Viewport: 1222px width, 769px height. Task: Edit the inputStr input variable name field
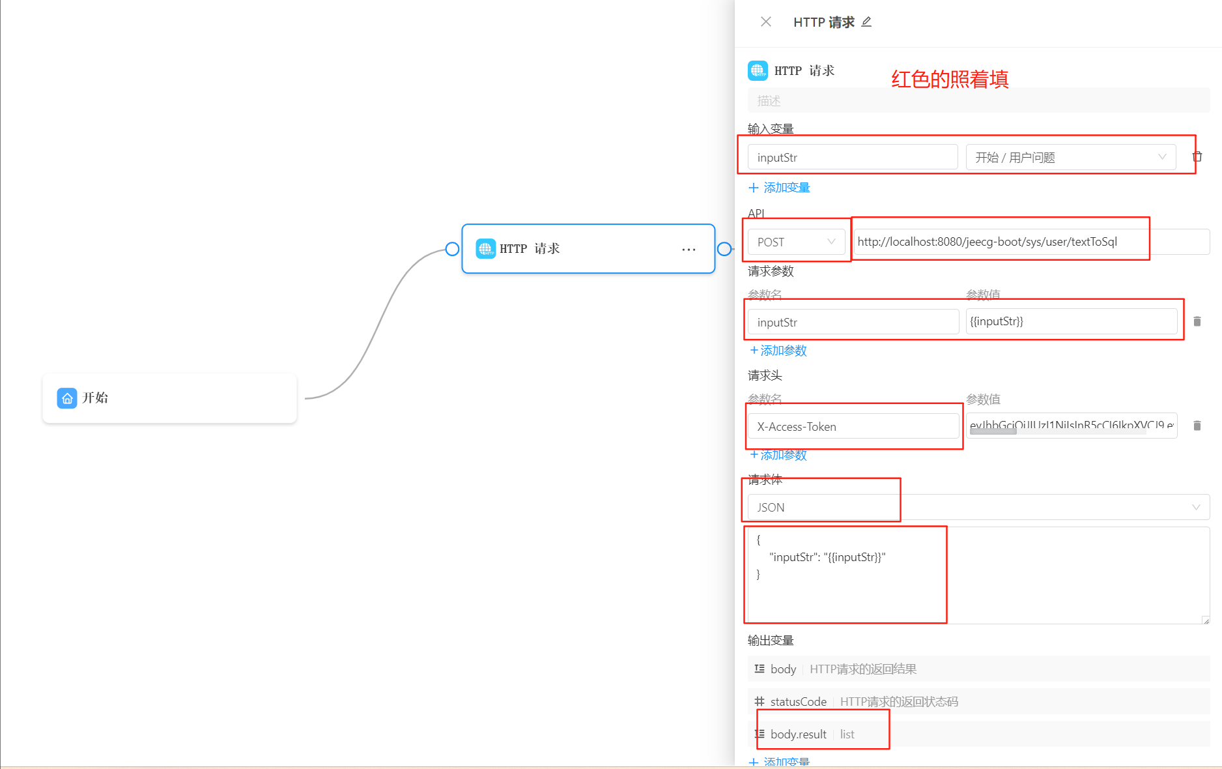tap(853, 157)
